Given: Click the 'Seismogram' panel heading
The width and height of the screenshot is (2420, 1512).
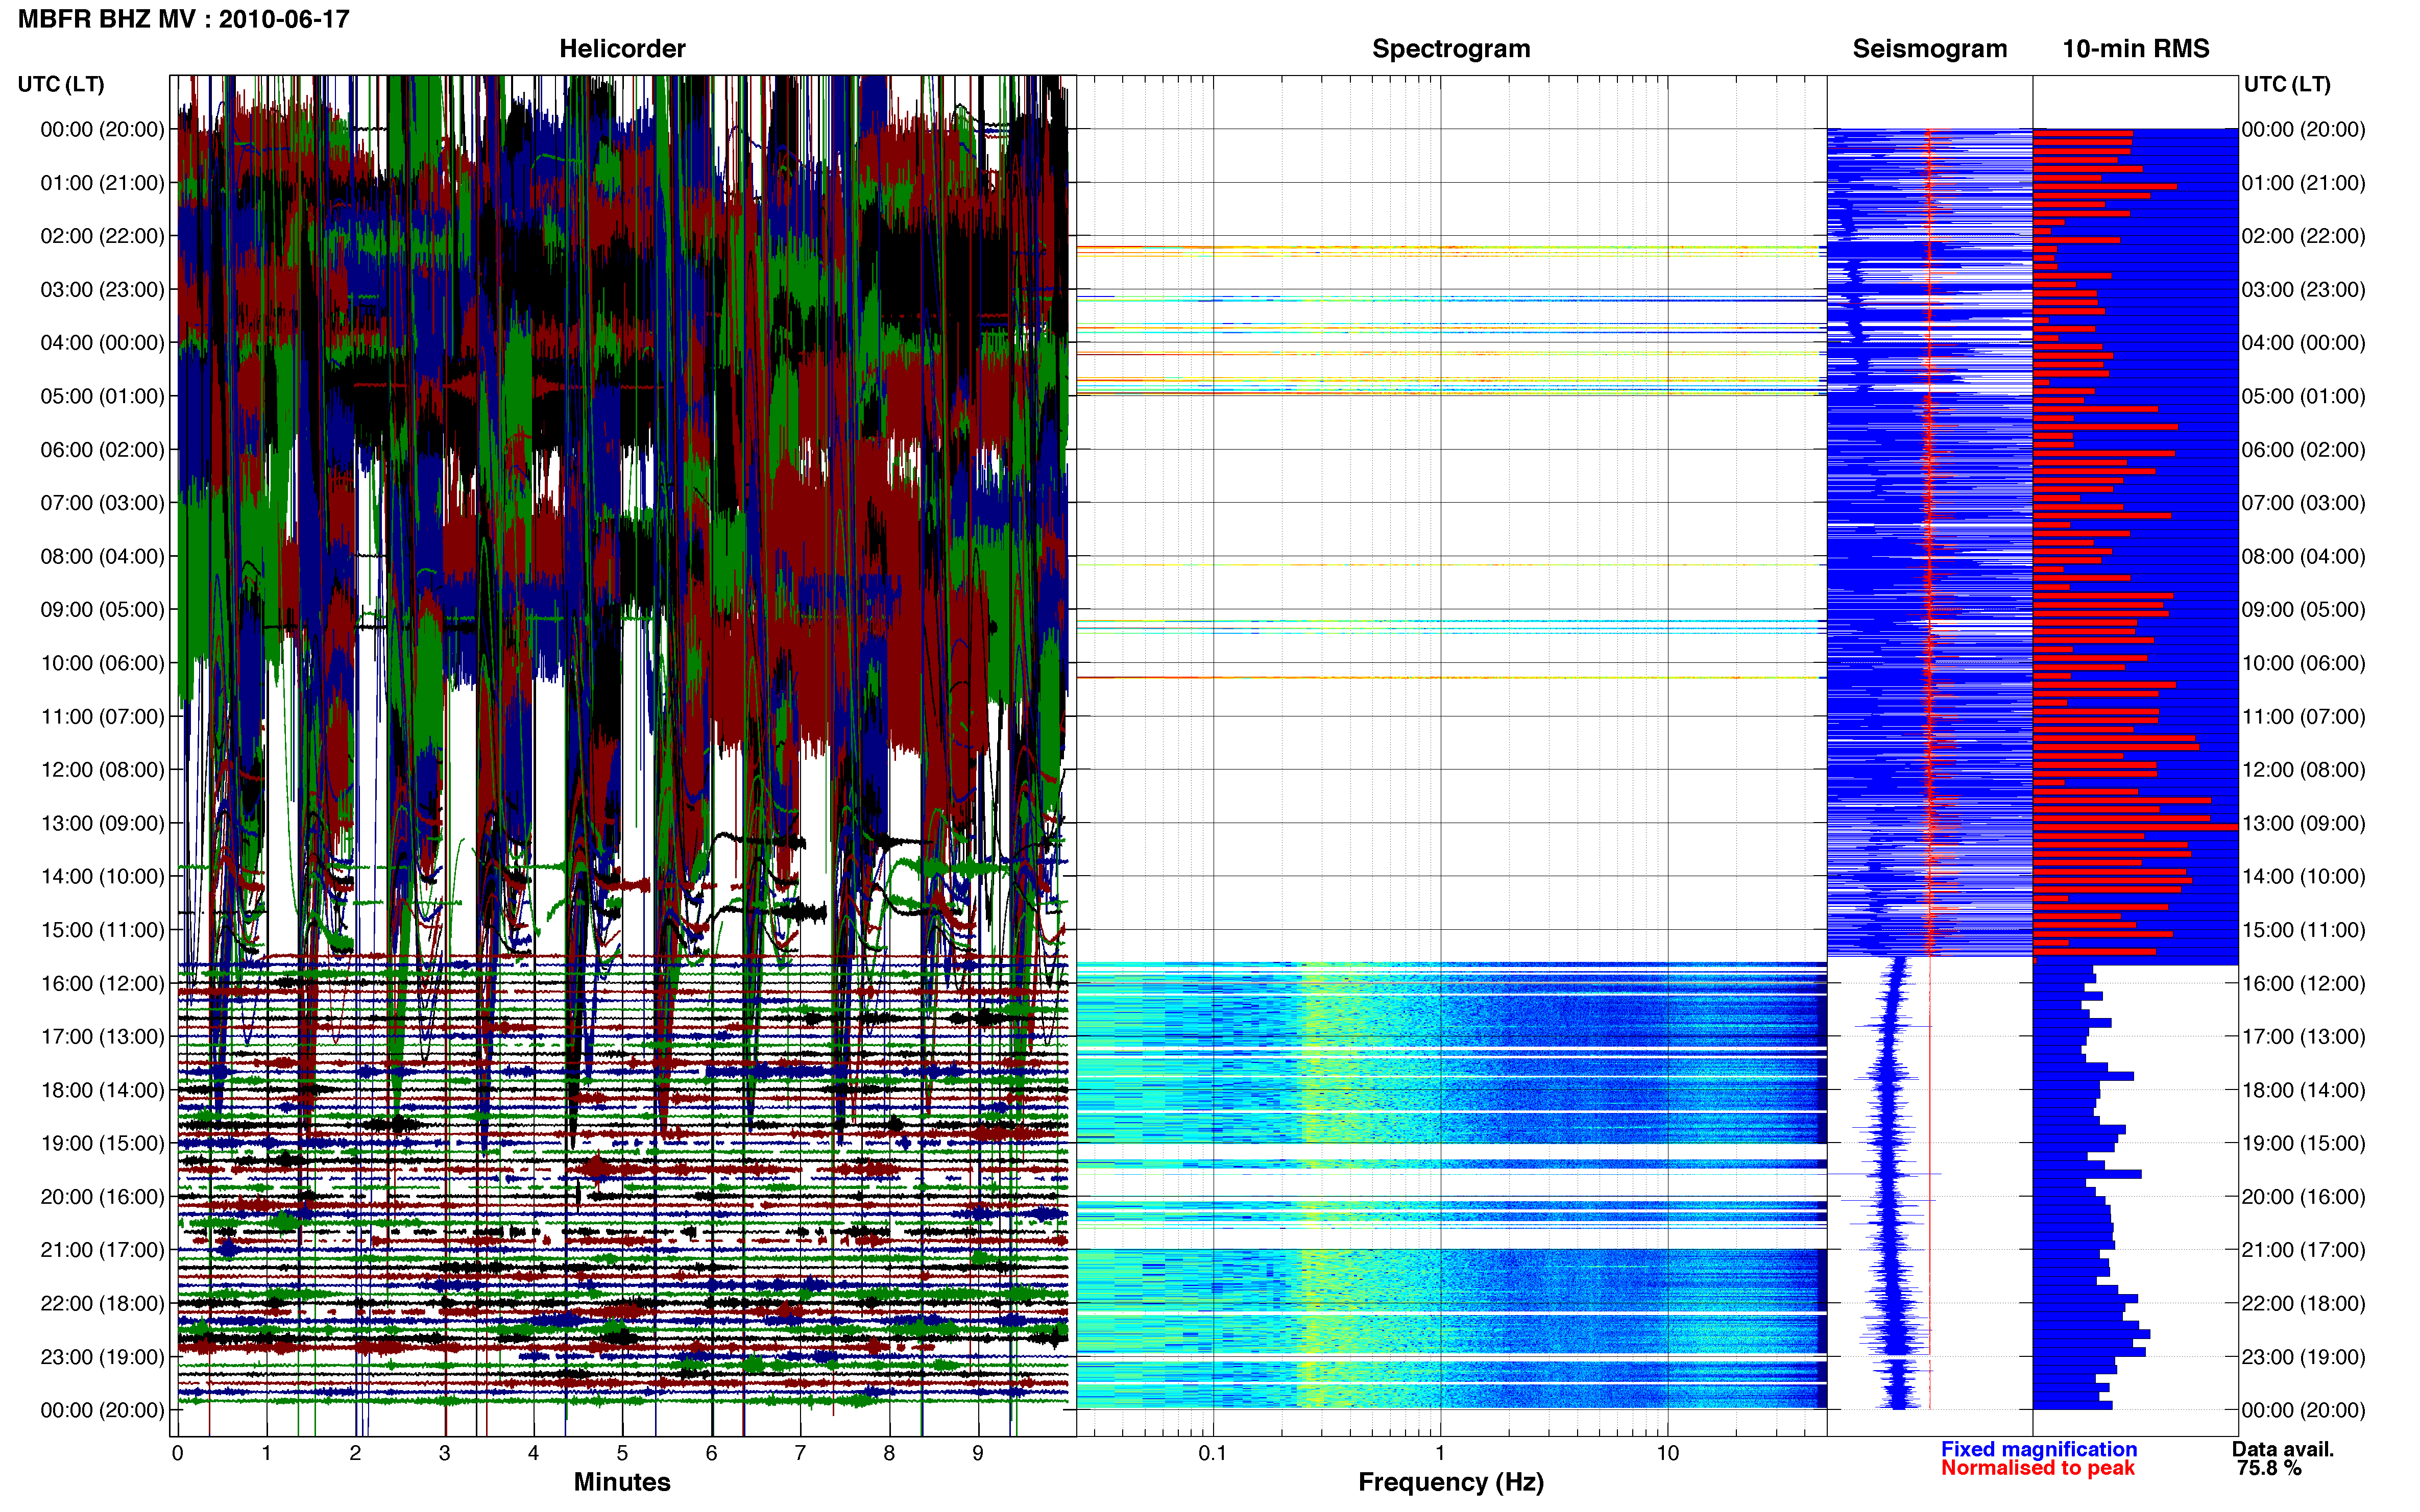Looking at the screenshot, I should click(1930, 48).
